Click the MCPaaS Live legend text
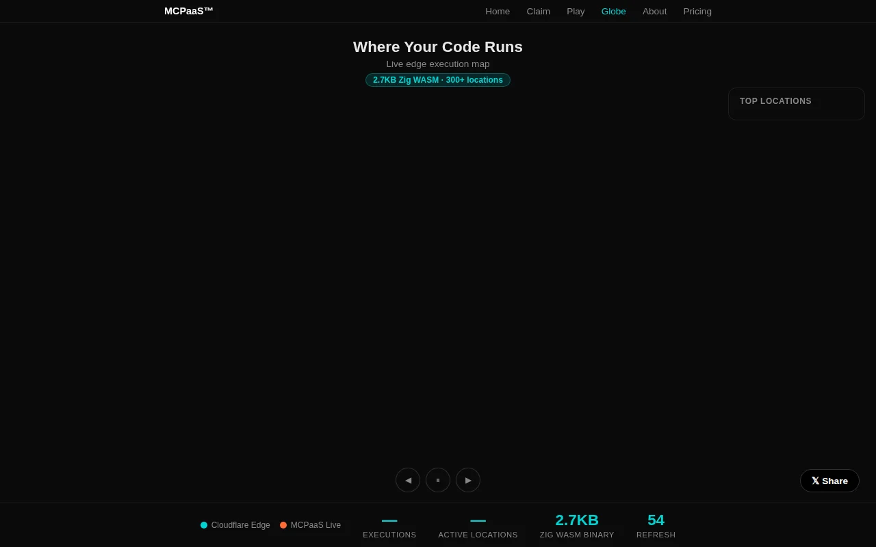The image size is (876, 547). tap(315, 525)
